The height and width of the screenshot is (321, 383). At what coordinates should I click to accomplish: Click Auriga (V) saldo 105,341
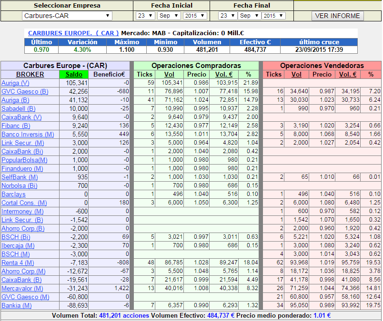tap(77, 83)
